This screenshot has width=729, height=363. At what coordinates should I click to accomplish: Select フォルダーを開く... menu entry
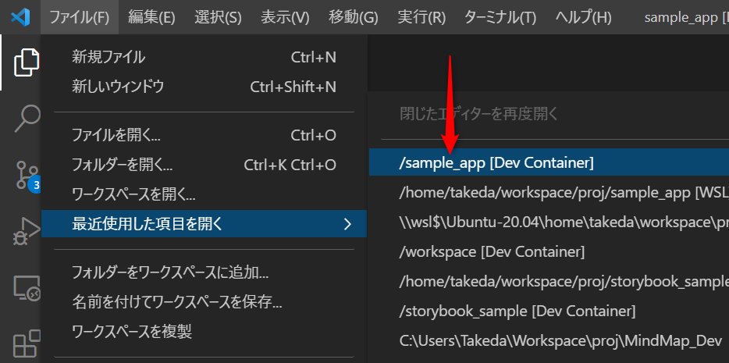click(204, 165)
